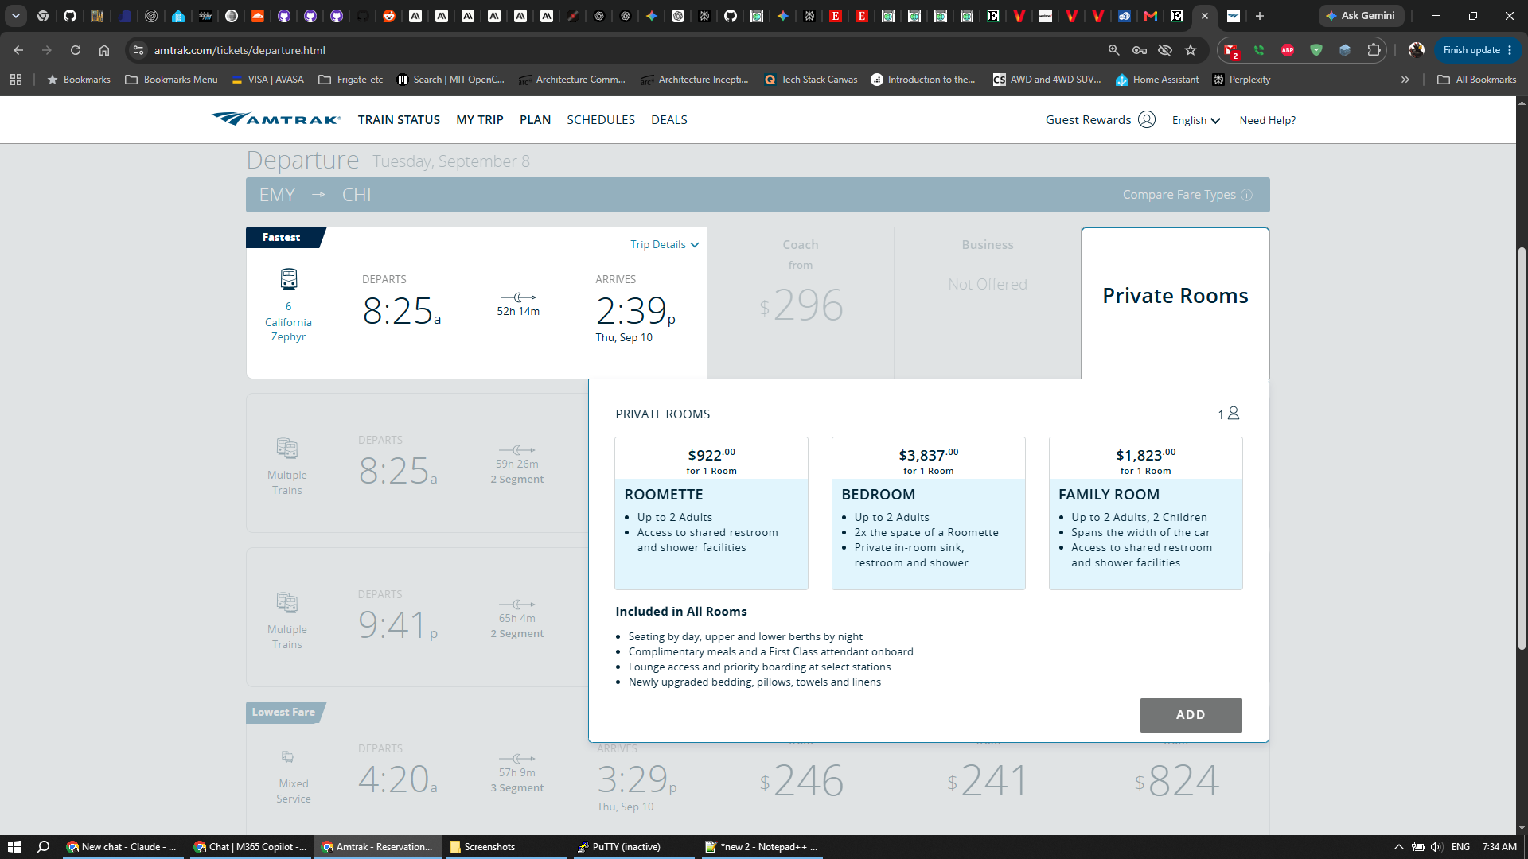Open the Bookmarks Menu folder

tap(171, 80)
